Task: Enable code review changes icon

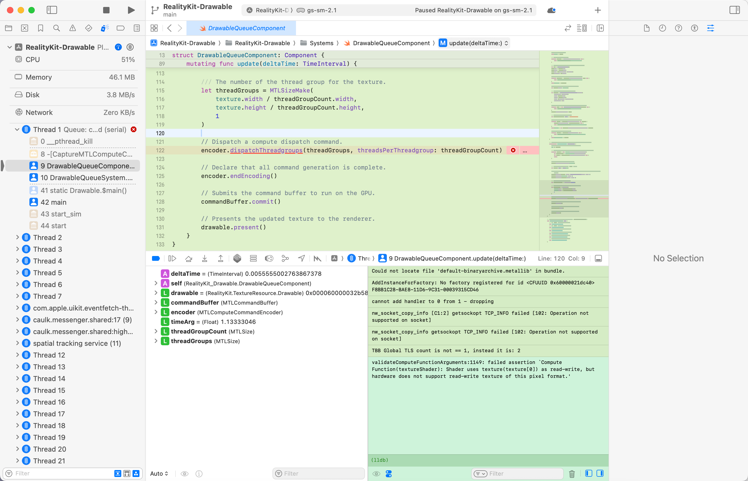Action: (x=568, y=28)
